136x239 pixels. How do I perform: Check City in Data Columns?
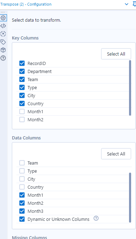click(22, 179)
